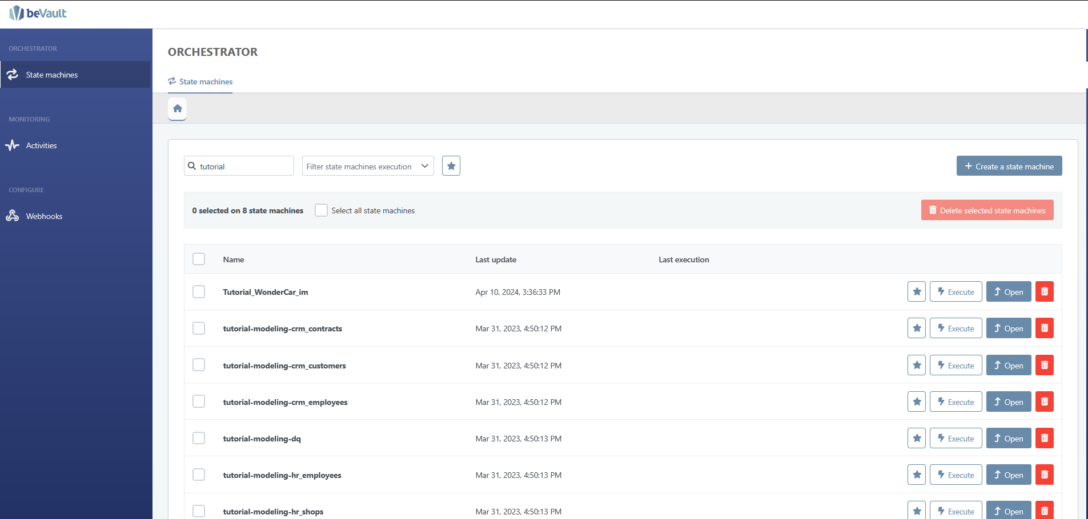The image size is (1088, 519).
Task: Click the beVault logo
Action: pos(38,13)
